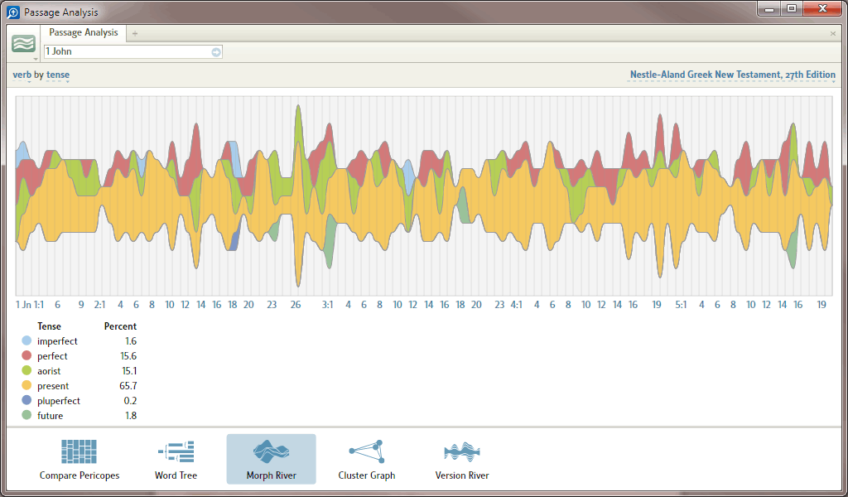Click the 'Tense' column header
This screenshot has width=848, height=497.
[x=49, y=326]
